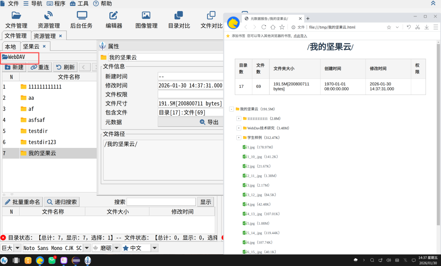The image size is (441, 266).
Task: Click the red error icon in status bar
Action: click(x=3, y=237)
